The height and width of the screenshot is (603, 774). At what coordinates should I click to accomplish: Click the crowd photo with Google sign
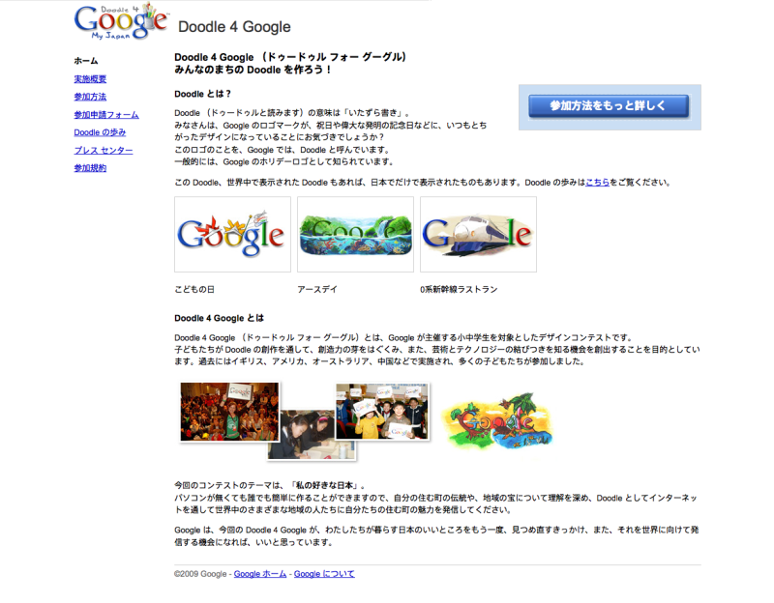point(229,412)
